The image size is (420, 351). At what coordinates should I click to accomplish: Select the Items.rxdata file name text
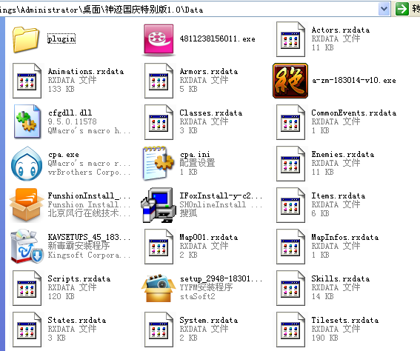click(x=339, y=196)
